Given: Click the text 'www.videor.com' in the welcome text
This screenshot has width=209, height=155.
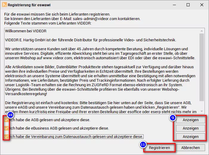Looking at the screenshot, I should (58, 58).
